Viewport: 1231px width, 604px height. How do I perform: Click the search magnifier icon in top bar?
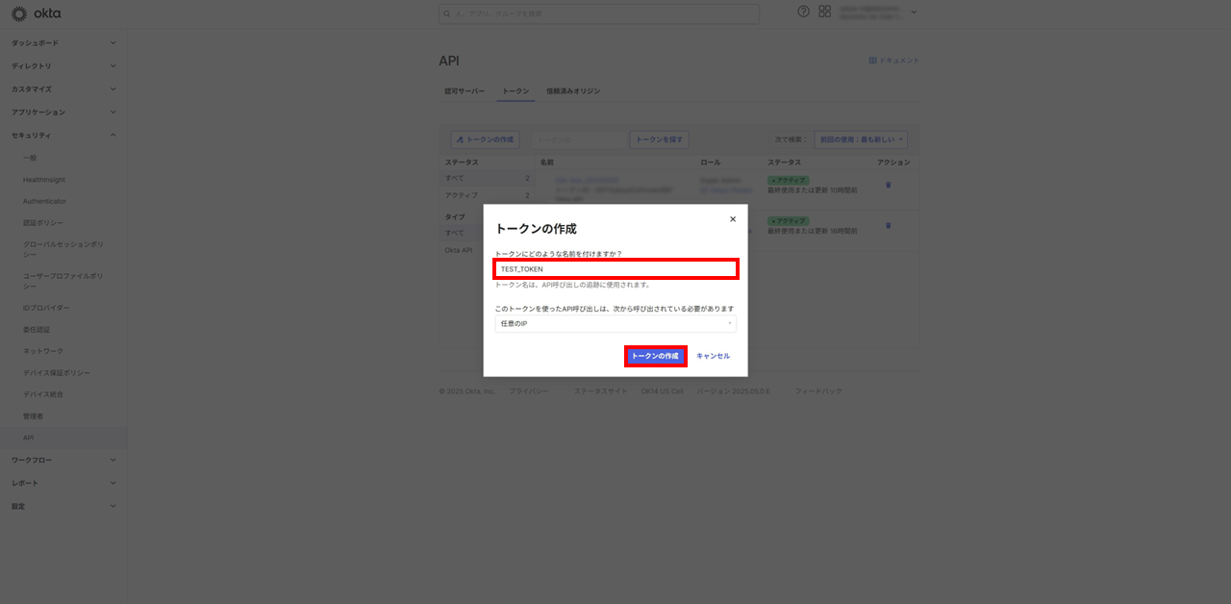point(447,13)
